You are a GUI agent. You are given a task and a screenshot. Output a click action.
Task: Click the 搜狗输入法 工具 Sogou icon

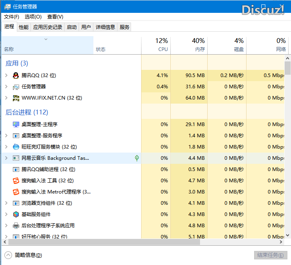click(x=16, y=181)
